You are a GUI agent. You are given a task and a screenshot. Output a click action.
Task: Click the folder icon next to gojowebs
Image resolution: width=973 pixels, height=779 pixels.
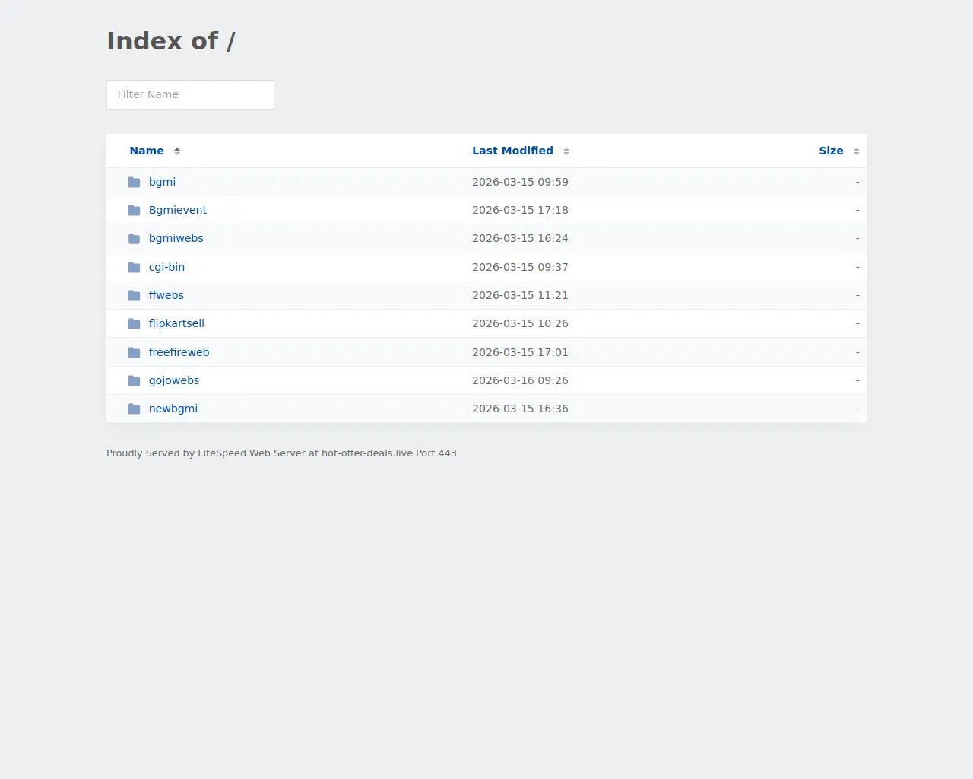pos(134,381)
